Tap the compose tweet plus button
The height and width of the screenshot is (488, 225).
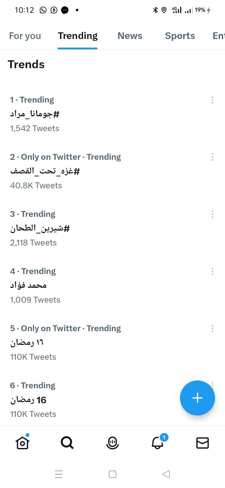click(x=197, y=398)
